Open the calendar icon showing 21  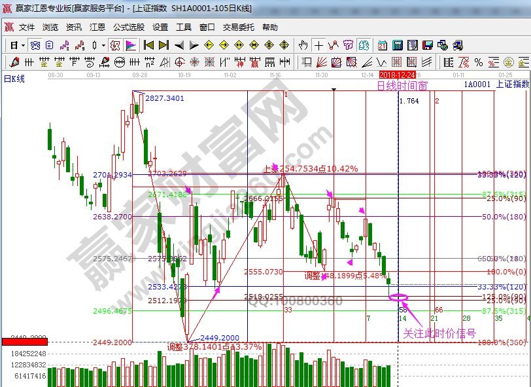tap(383, 45)
